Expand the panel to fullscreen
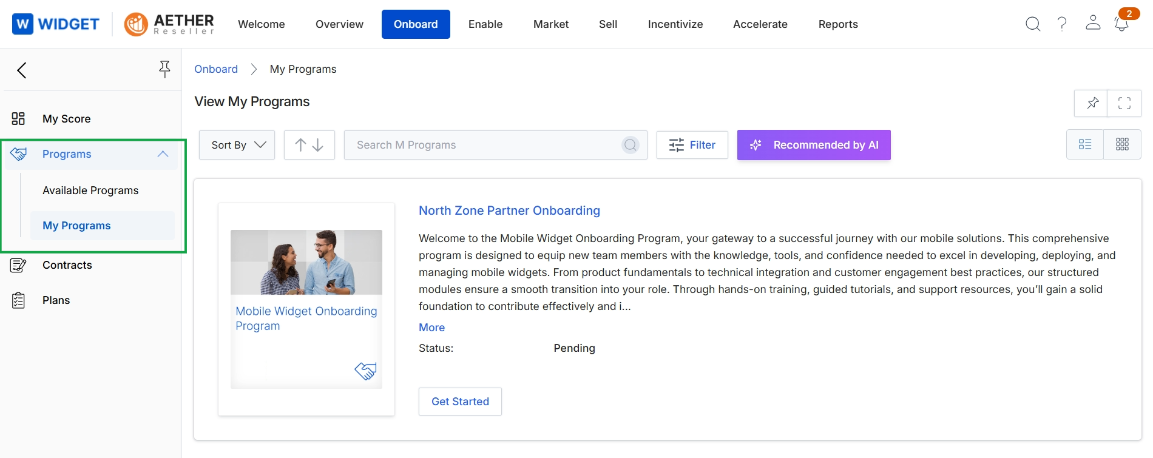Viewport: 1153px width, 458px height. tap(1124, 103)
